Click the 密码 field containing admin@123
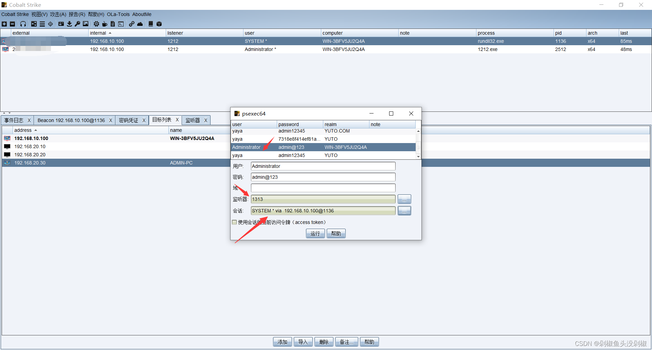The image size is (652, 350). point(323,177)
